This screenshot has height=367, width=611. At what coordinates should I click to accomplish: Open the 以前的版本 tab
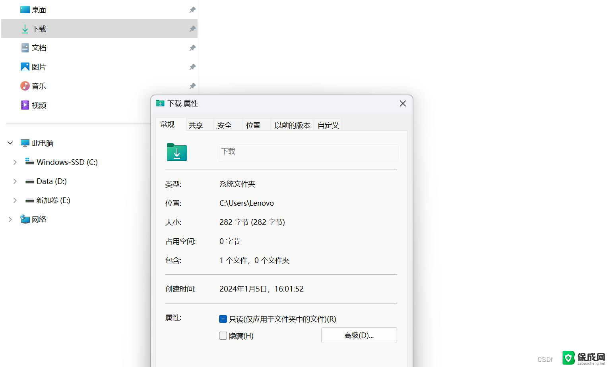coord(293,125)
